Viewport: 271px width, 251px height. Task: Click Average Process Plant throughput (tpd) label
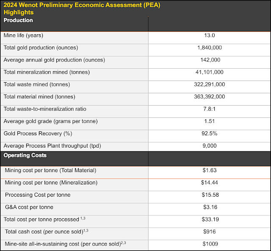click(x=52, y=146)
